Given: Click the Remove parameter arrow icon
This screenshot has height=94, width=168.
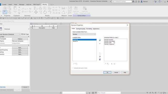Looking at the screenshot, I should pos(100,44).
